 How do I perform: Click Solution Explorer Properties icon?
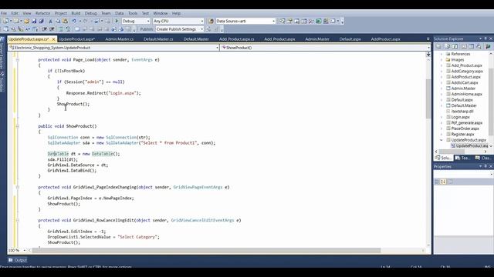pyautogui.click(x=438, y=46)
